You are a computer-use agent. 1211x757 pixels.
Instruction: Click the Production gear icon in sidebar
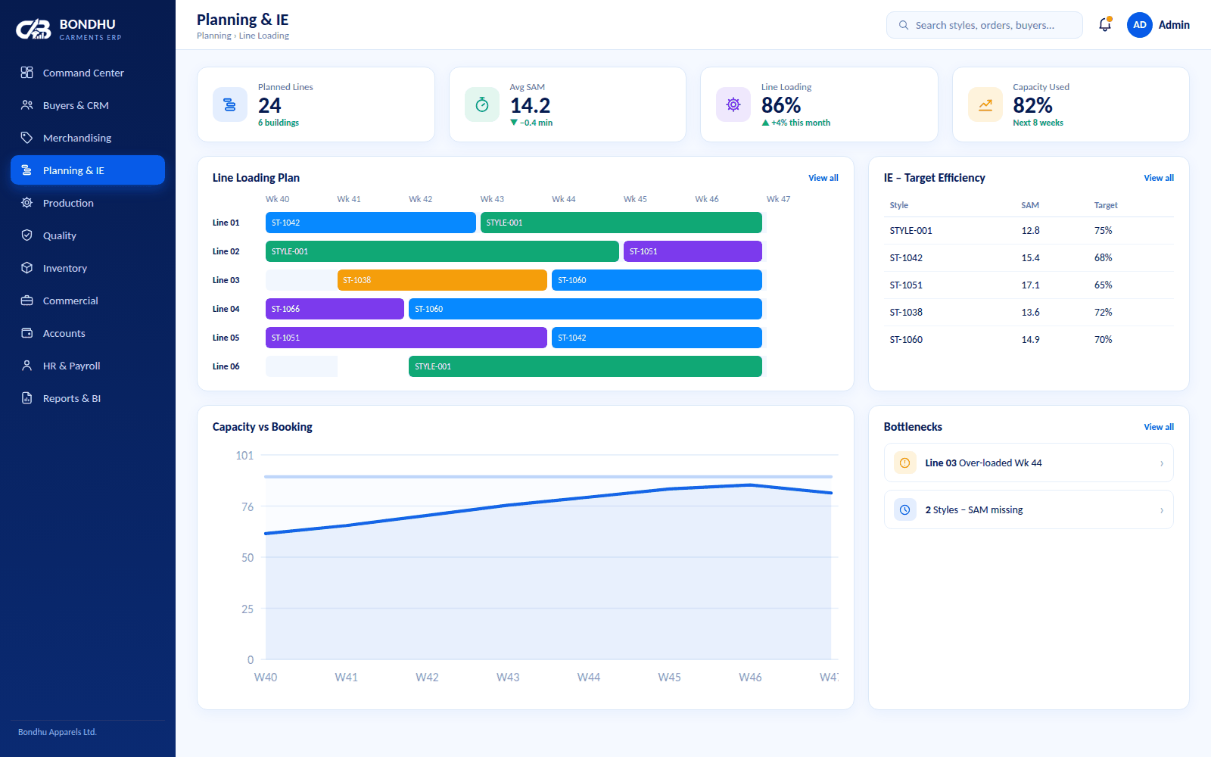26,203
